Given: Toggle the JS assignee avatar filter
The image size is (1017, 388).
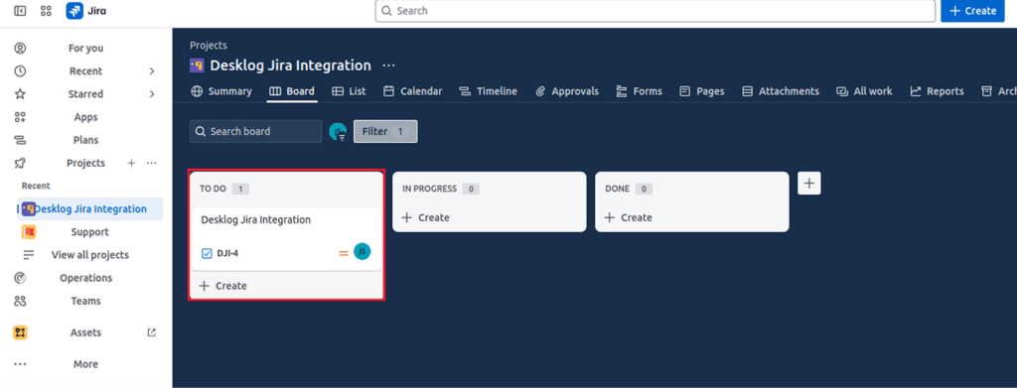Looking at the screenshot, I should tap(338, 132).
